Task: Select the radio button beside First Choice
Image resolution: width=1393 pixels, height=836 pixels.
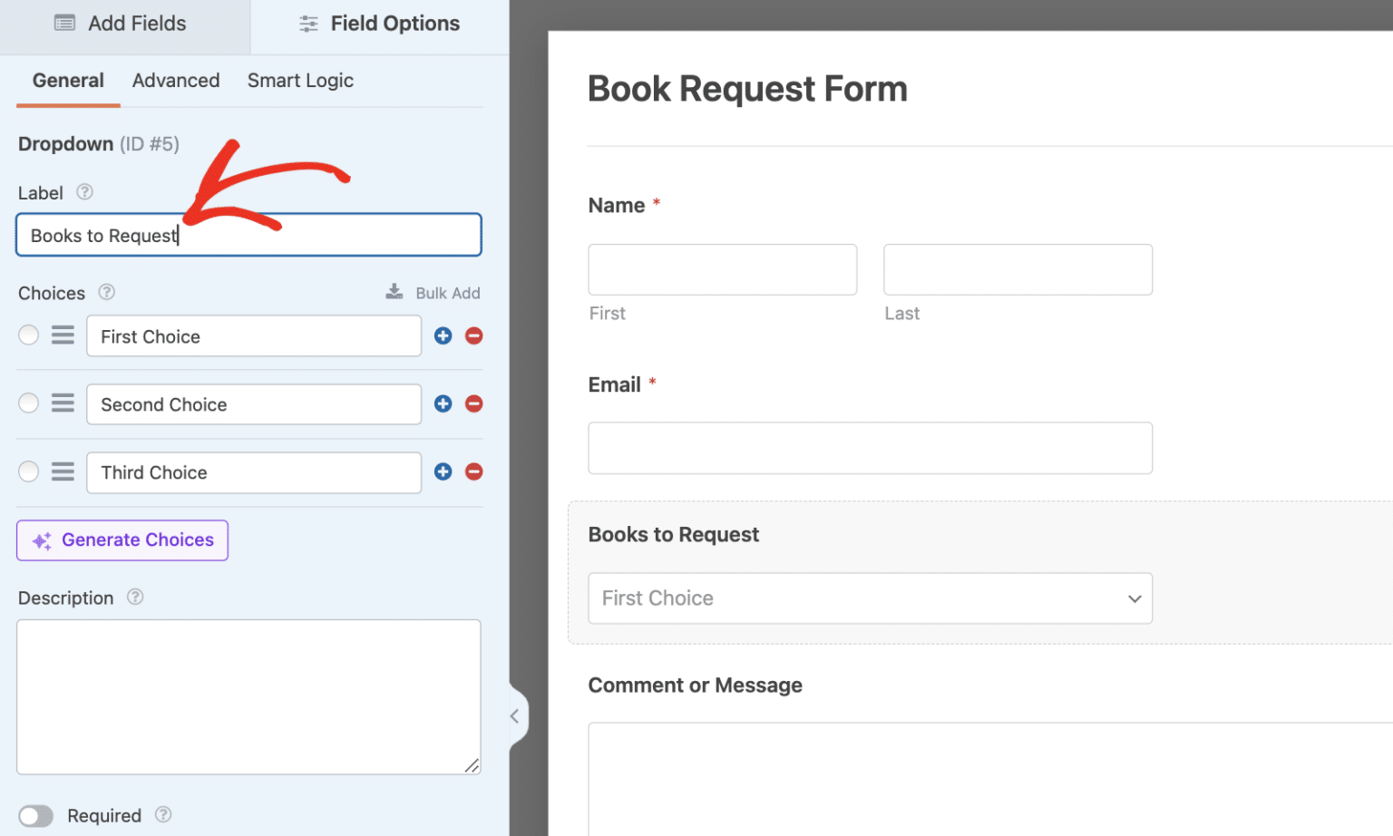Action: pos(28,335)
